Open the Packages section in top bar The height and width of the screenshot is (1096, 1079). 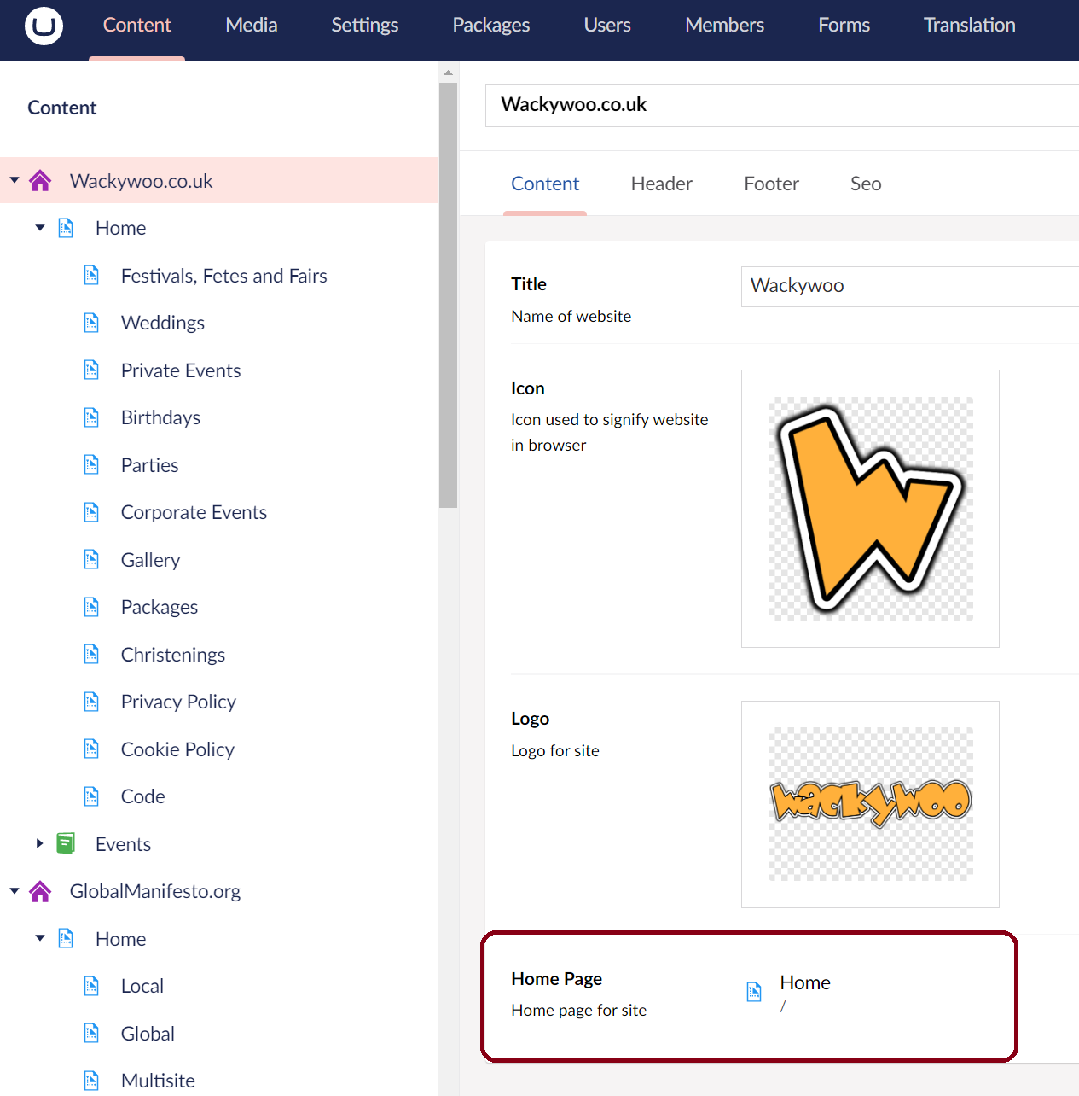(491, 26)
